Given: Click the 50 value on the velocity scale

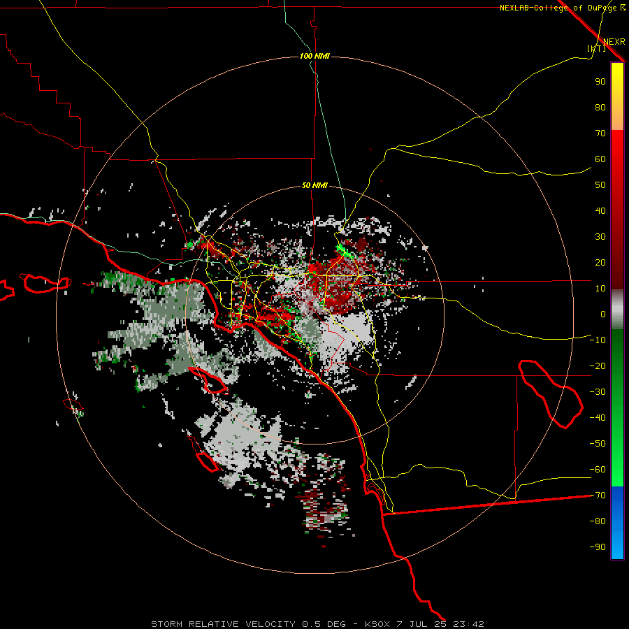Looking at the screenshot, I should click(600, 185).
